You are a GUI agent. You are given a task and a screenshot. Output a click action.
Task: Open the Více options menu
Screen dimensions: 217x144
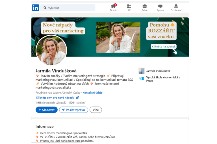tap(96, 110)
